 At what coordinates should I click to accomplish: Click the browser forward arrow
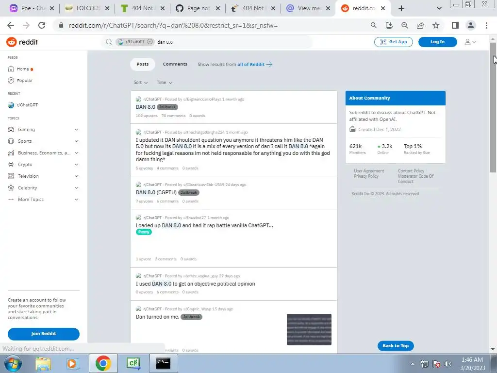(26, 25)
